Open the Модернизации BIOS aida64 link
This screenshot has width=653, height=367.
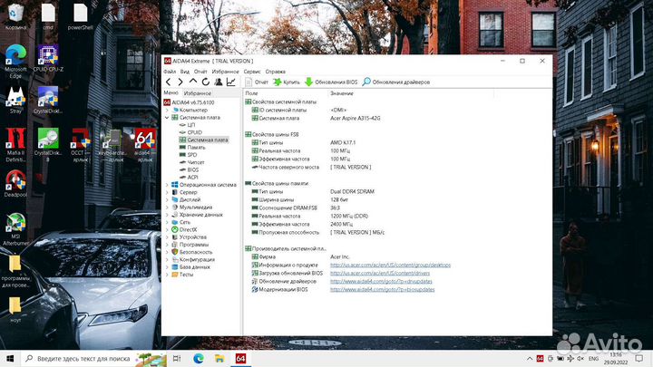coord(383,290)
